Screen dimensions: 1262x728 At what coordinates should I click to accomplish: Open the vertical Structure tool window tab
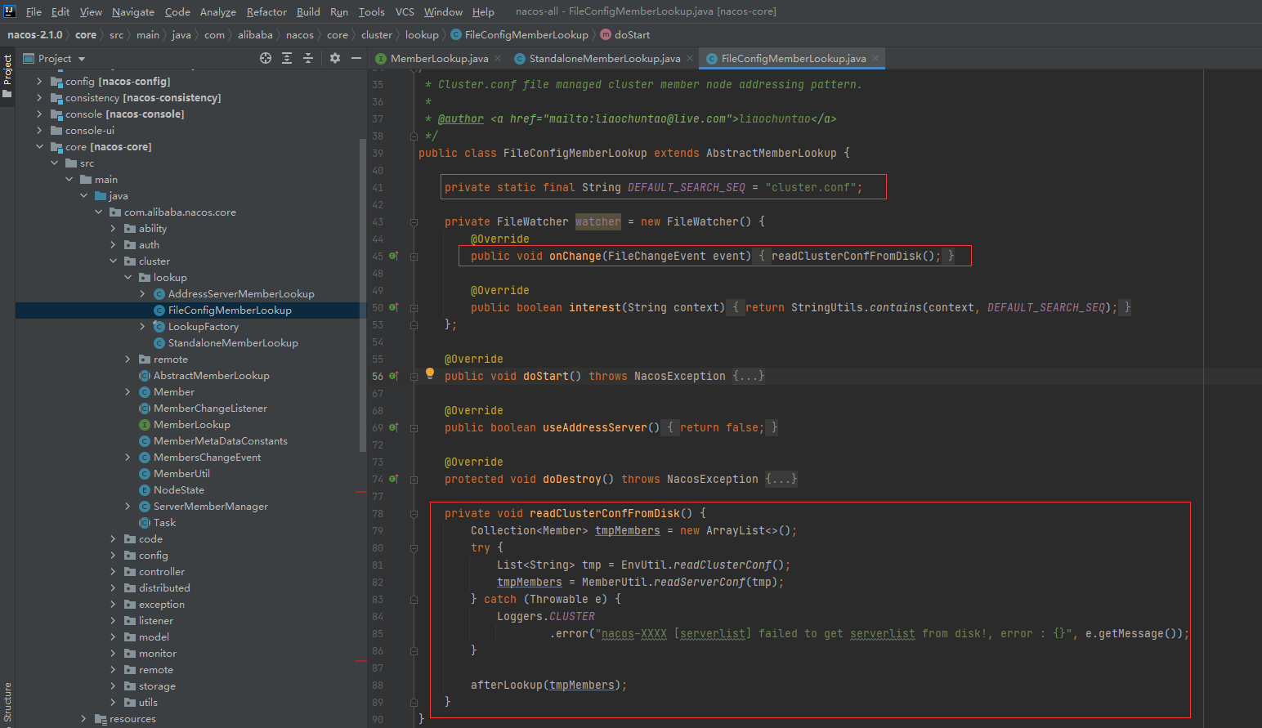[x=7, y=703]
